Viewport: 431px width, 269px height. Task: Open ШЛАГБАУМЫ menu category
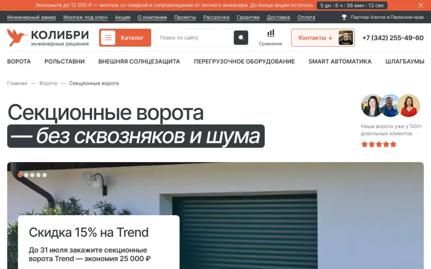click(405, 61)
